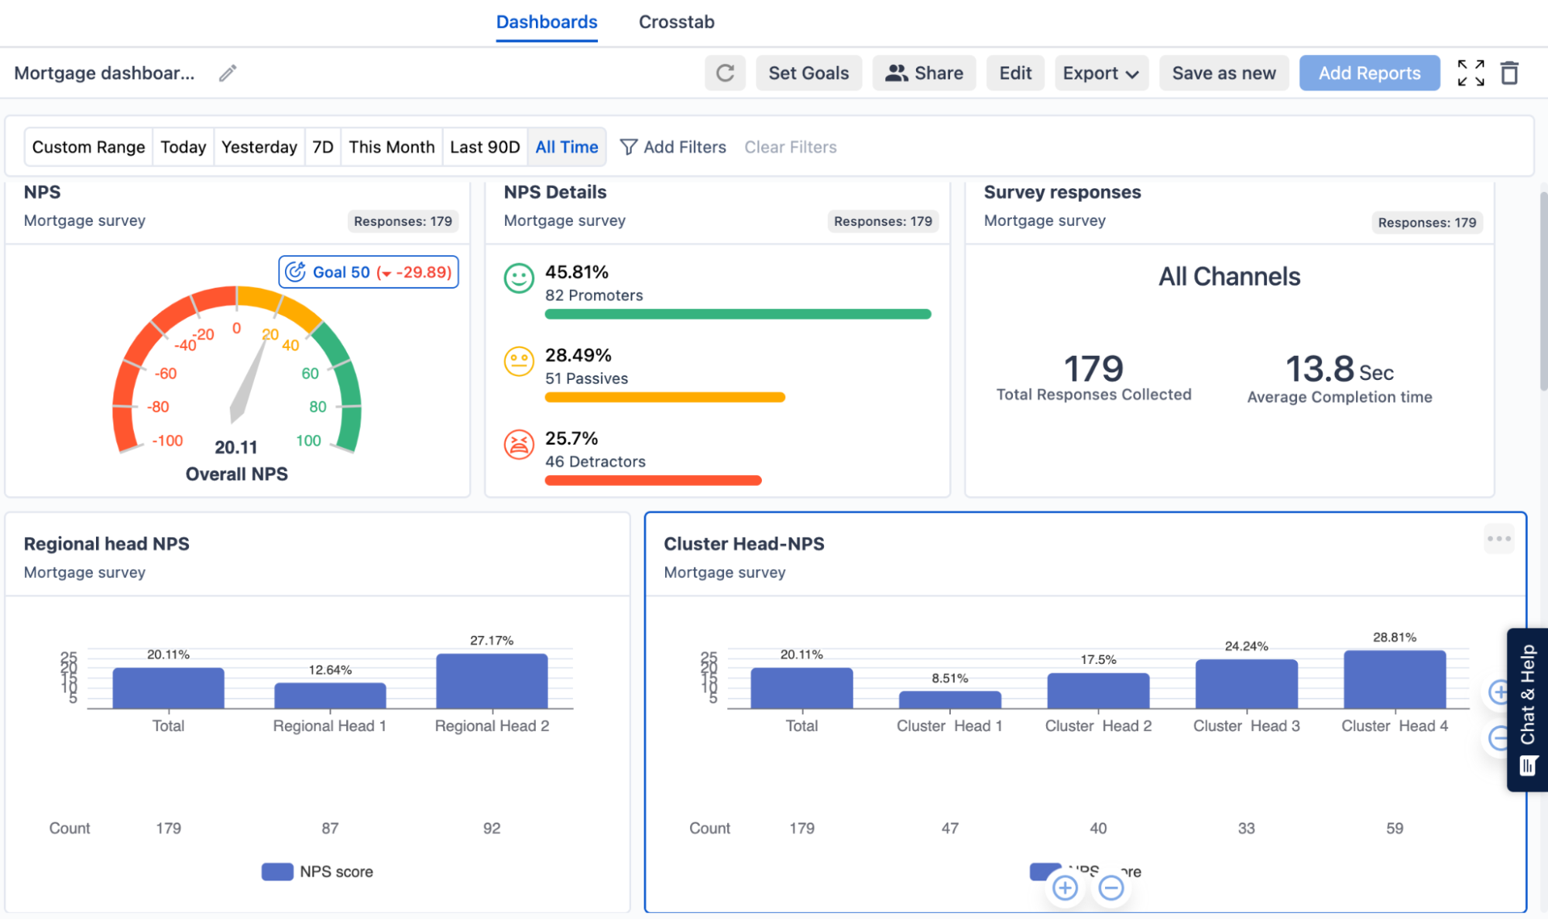
Task: Click the Save as new button
Action: click(1224, 74)
